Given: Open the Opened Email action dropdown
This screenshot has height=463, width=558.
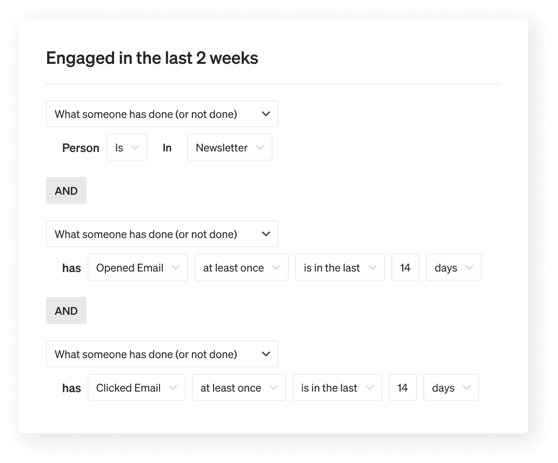Looking at the screenshot, I should coord(137,267).
